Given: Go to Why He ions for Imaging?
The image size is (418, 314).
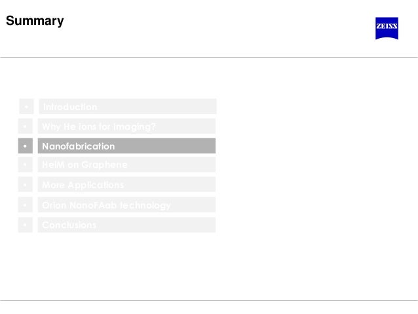Looking at the screenshot, I should tap(126, 126).
